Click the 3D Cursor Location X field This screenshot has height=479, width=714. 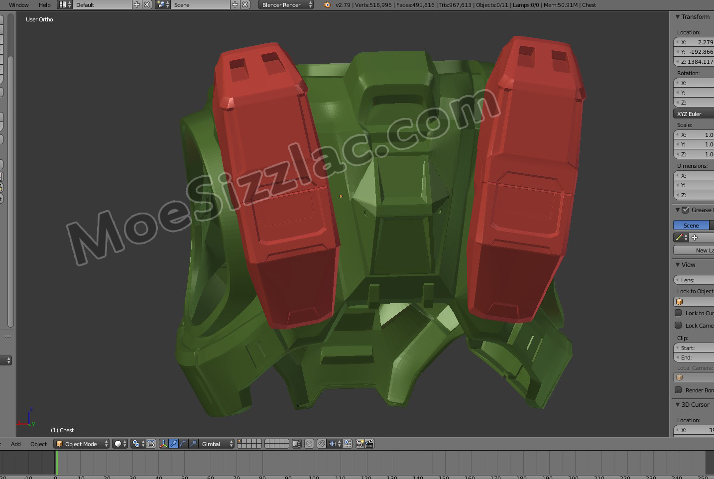click(694, 430)
